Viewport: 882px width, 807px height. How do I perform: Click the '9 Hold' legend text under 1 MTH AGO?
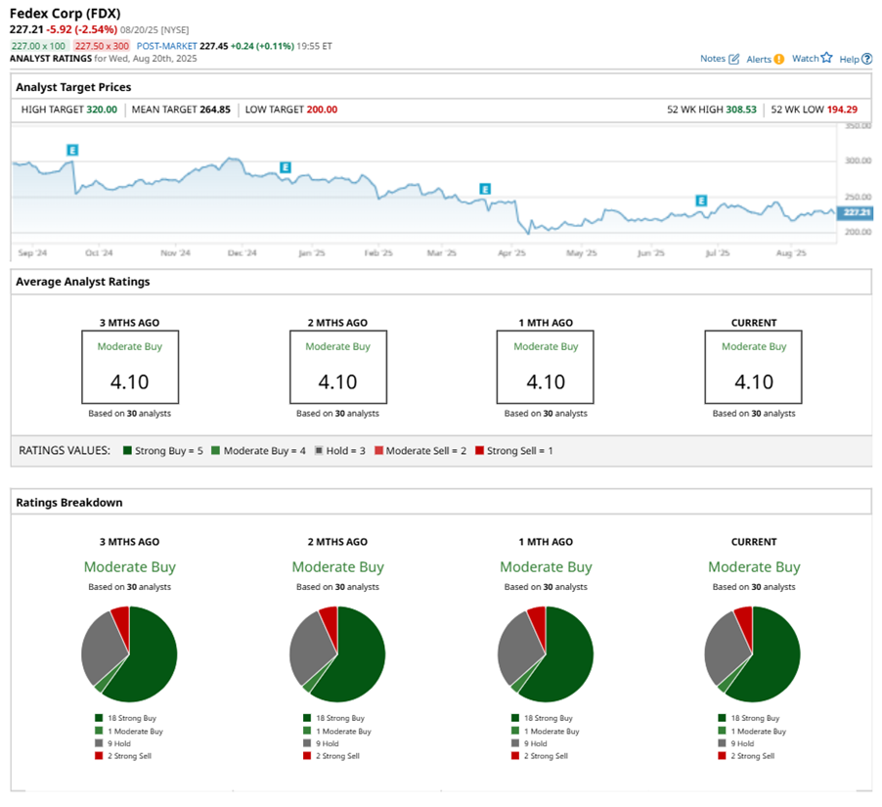[536, 743]
